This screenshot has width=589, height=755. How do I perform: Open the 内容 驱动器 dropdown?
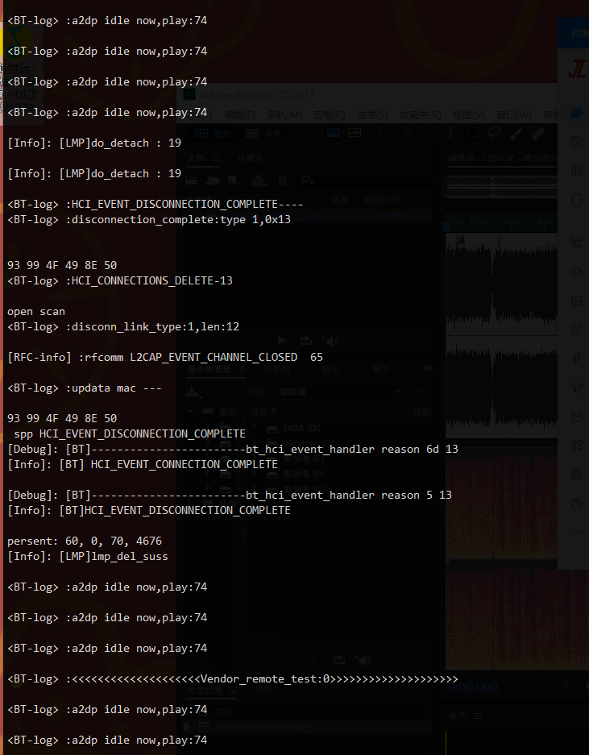(339, 392)
